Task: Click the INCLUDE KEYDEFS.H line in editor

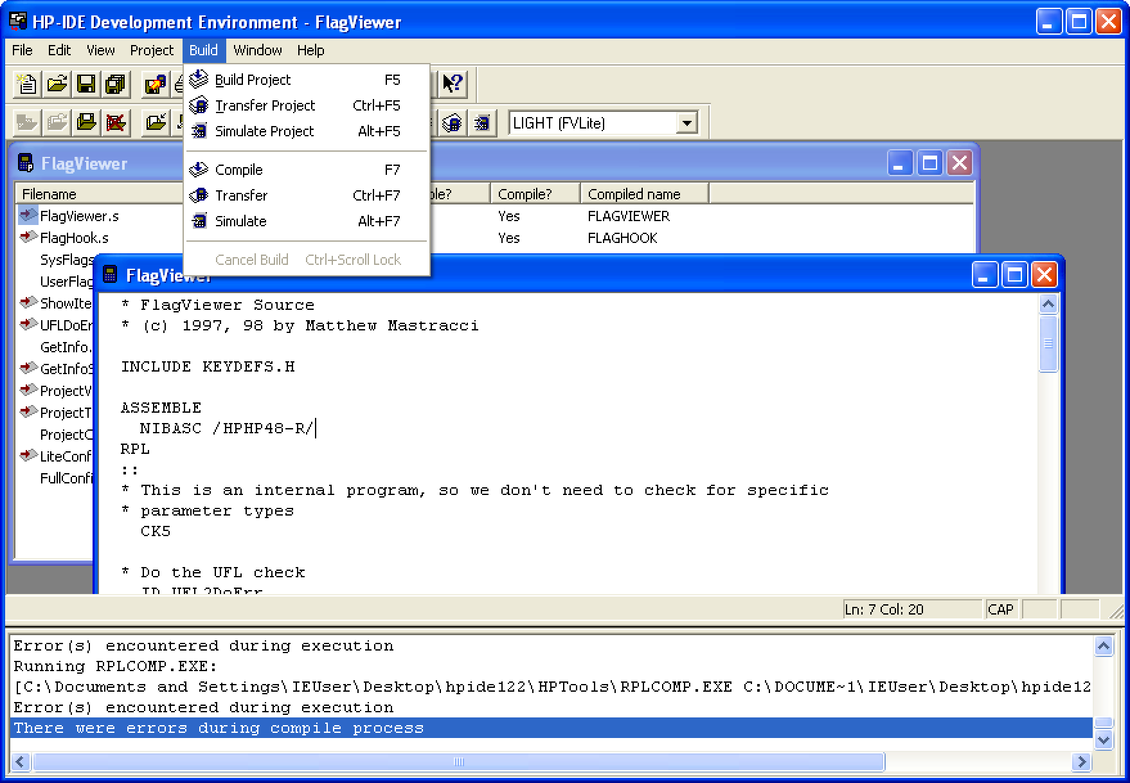Action: 208,366
